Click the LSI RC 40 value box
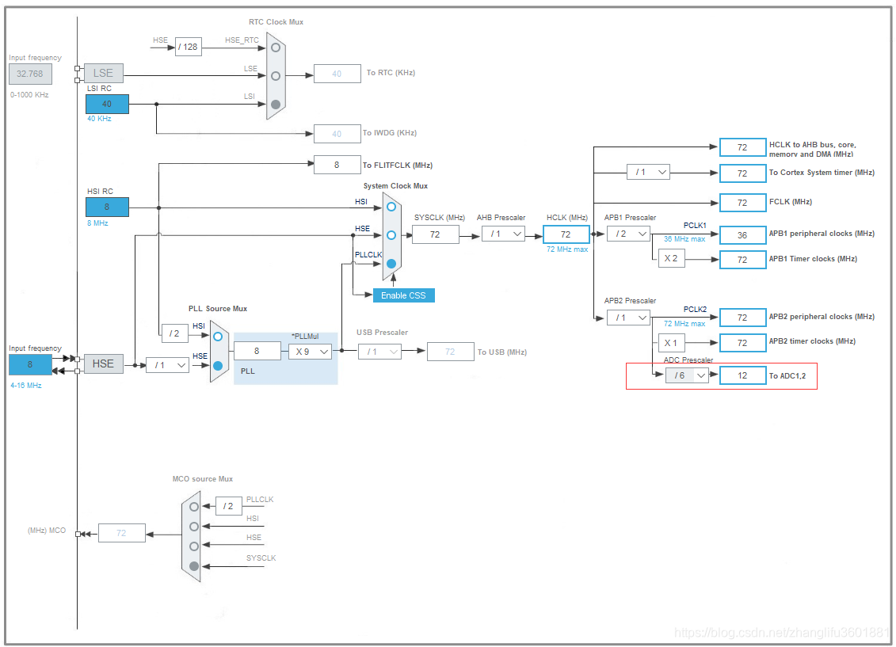Screen dimensions: 896x647 [107, 104]
